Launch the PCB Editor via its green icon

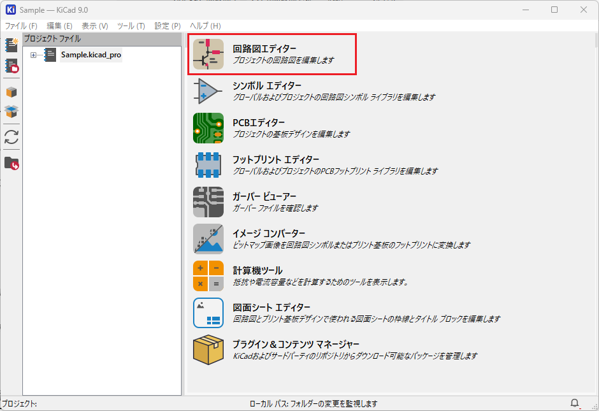click(208, 128)
